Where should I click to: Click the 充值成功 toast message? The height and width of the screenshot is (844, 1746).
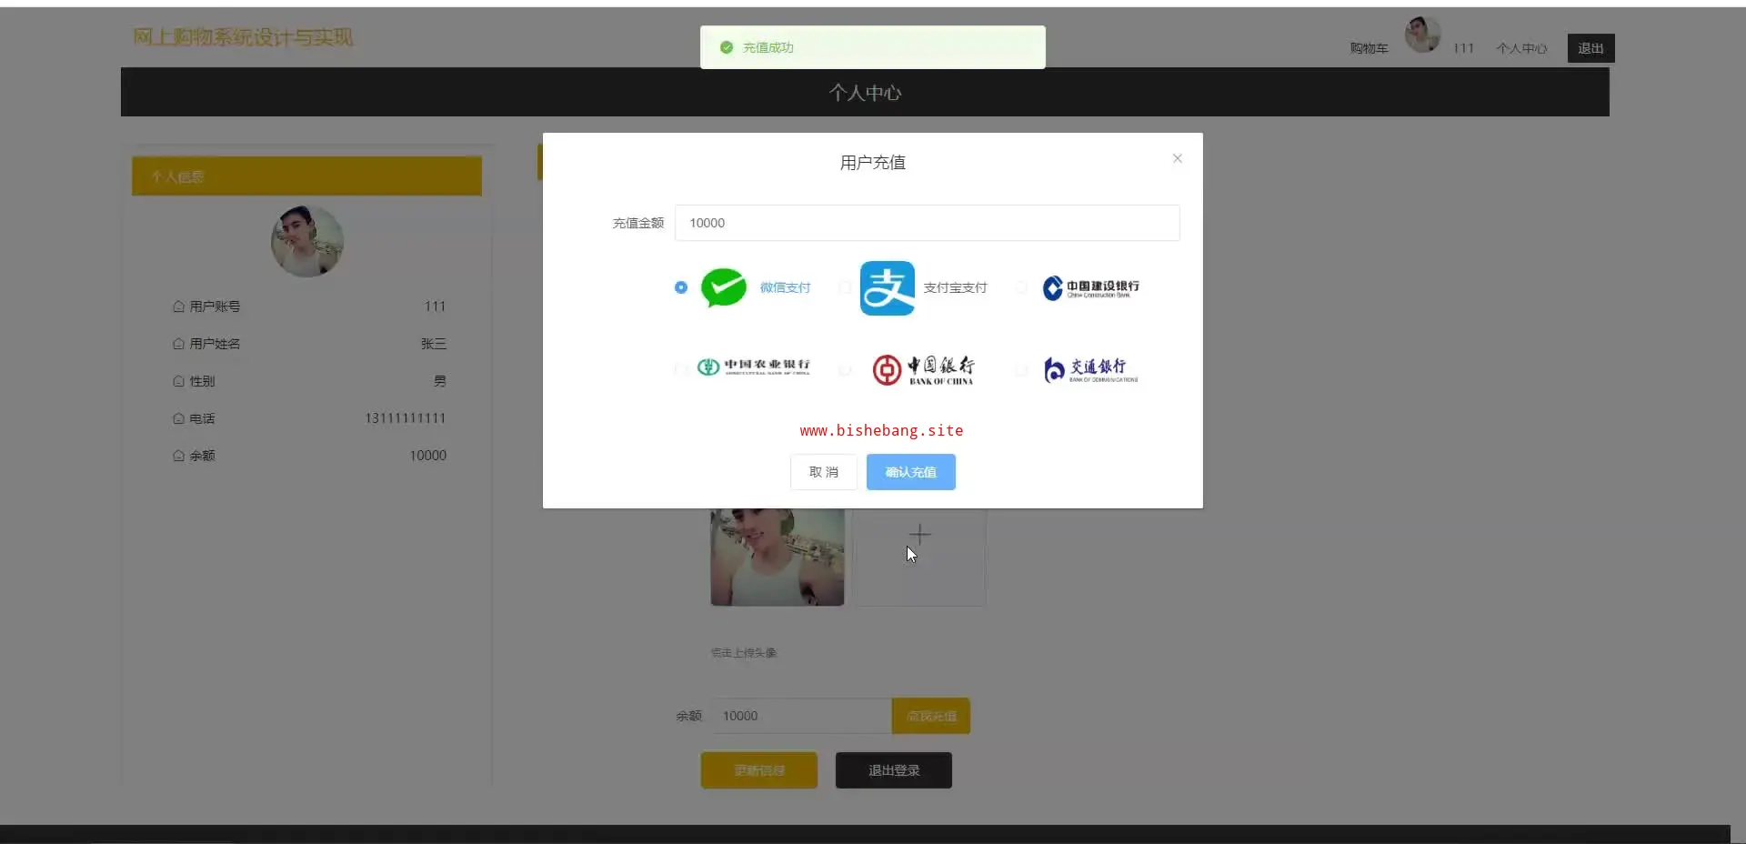pyautogui.click(x=873, y=47)
